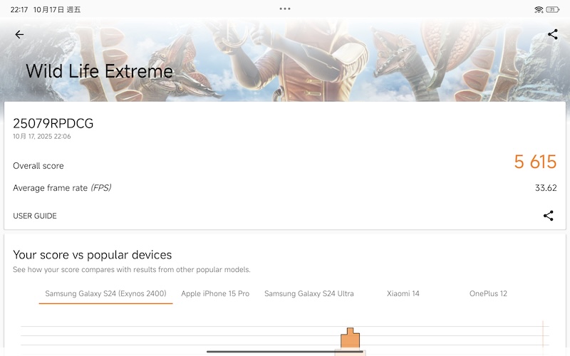
Task: Switch to the Apple iPhone 15 Pro tab
Action: click(215, 293)
